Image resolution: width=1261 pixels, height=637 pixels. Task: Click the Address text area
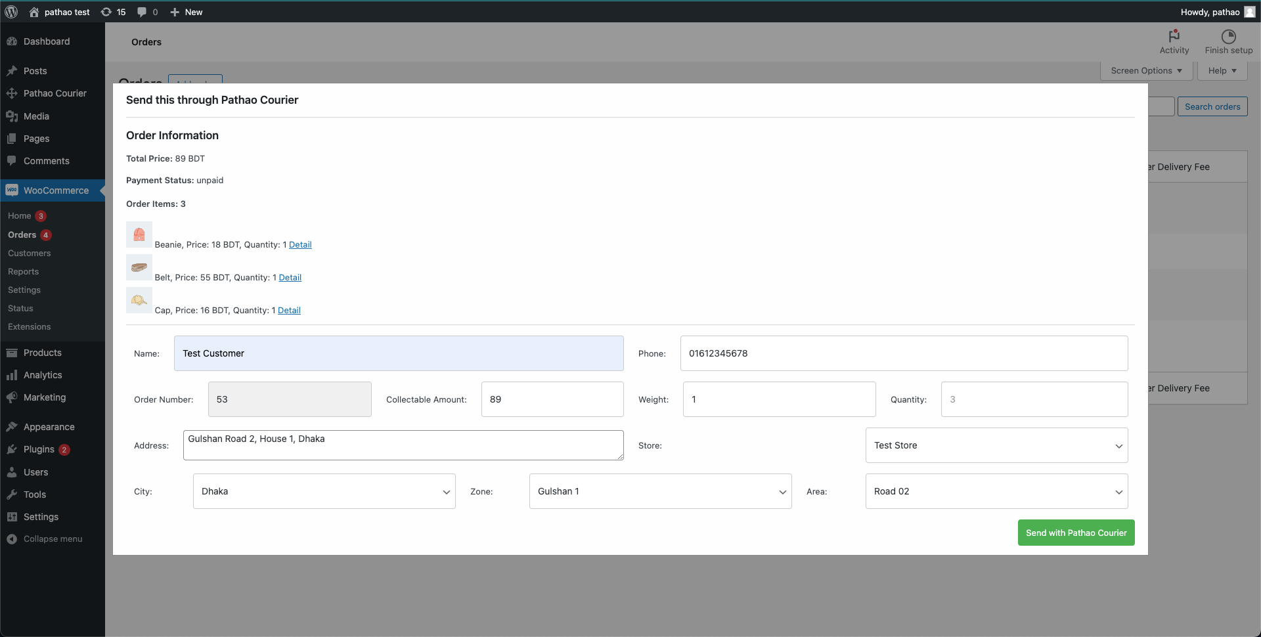click(x=403, y=445)
